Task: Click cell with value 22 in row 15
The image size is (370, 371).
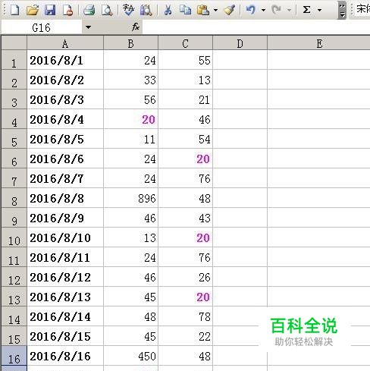Action: 185,336
